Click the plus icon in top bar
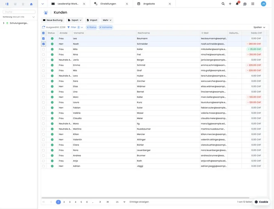The width and height of the screenshot is (274, 209). coord(230,4)
